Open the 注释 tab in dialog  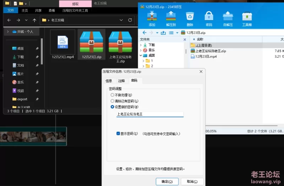121,81
